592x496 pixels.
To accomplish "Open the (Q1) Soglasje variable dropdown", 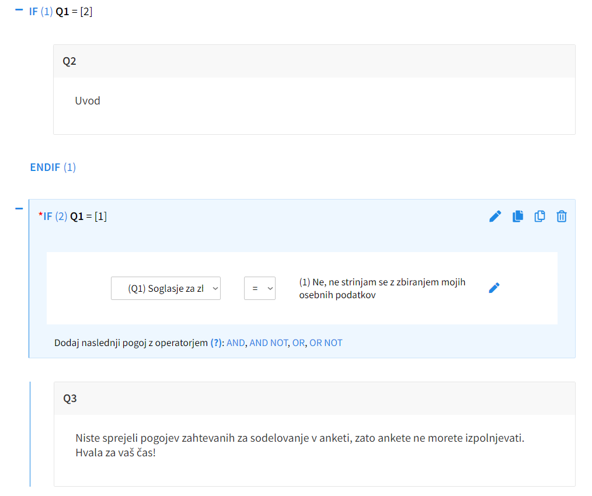I will 166,288.
